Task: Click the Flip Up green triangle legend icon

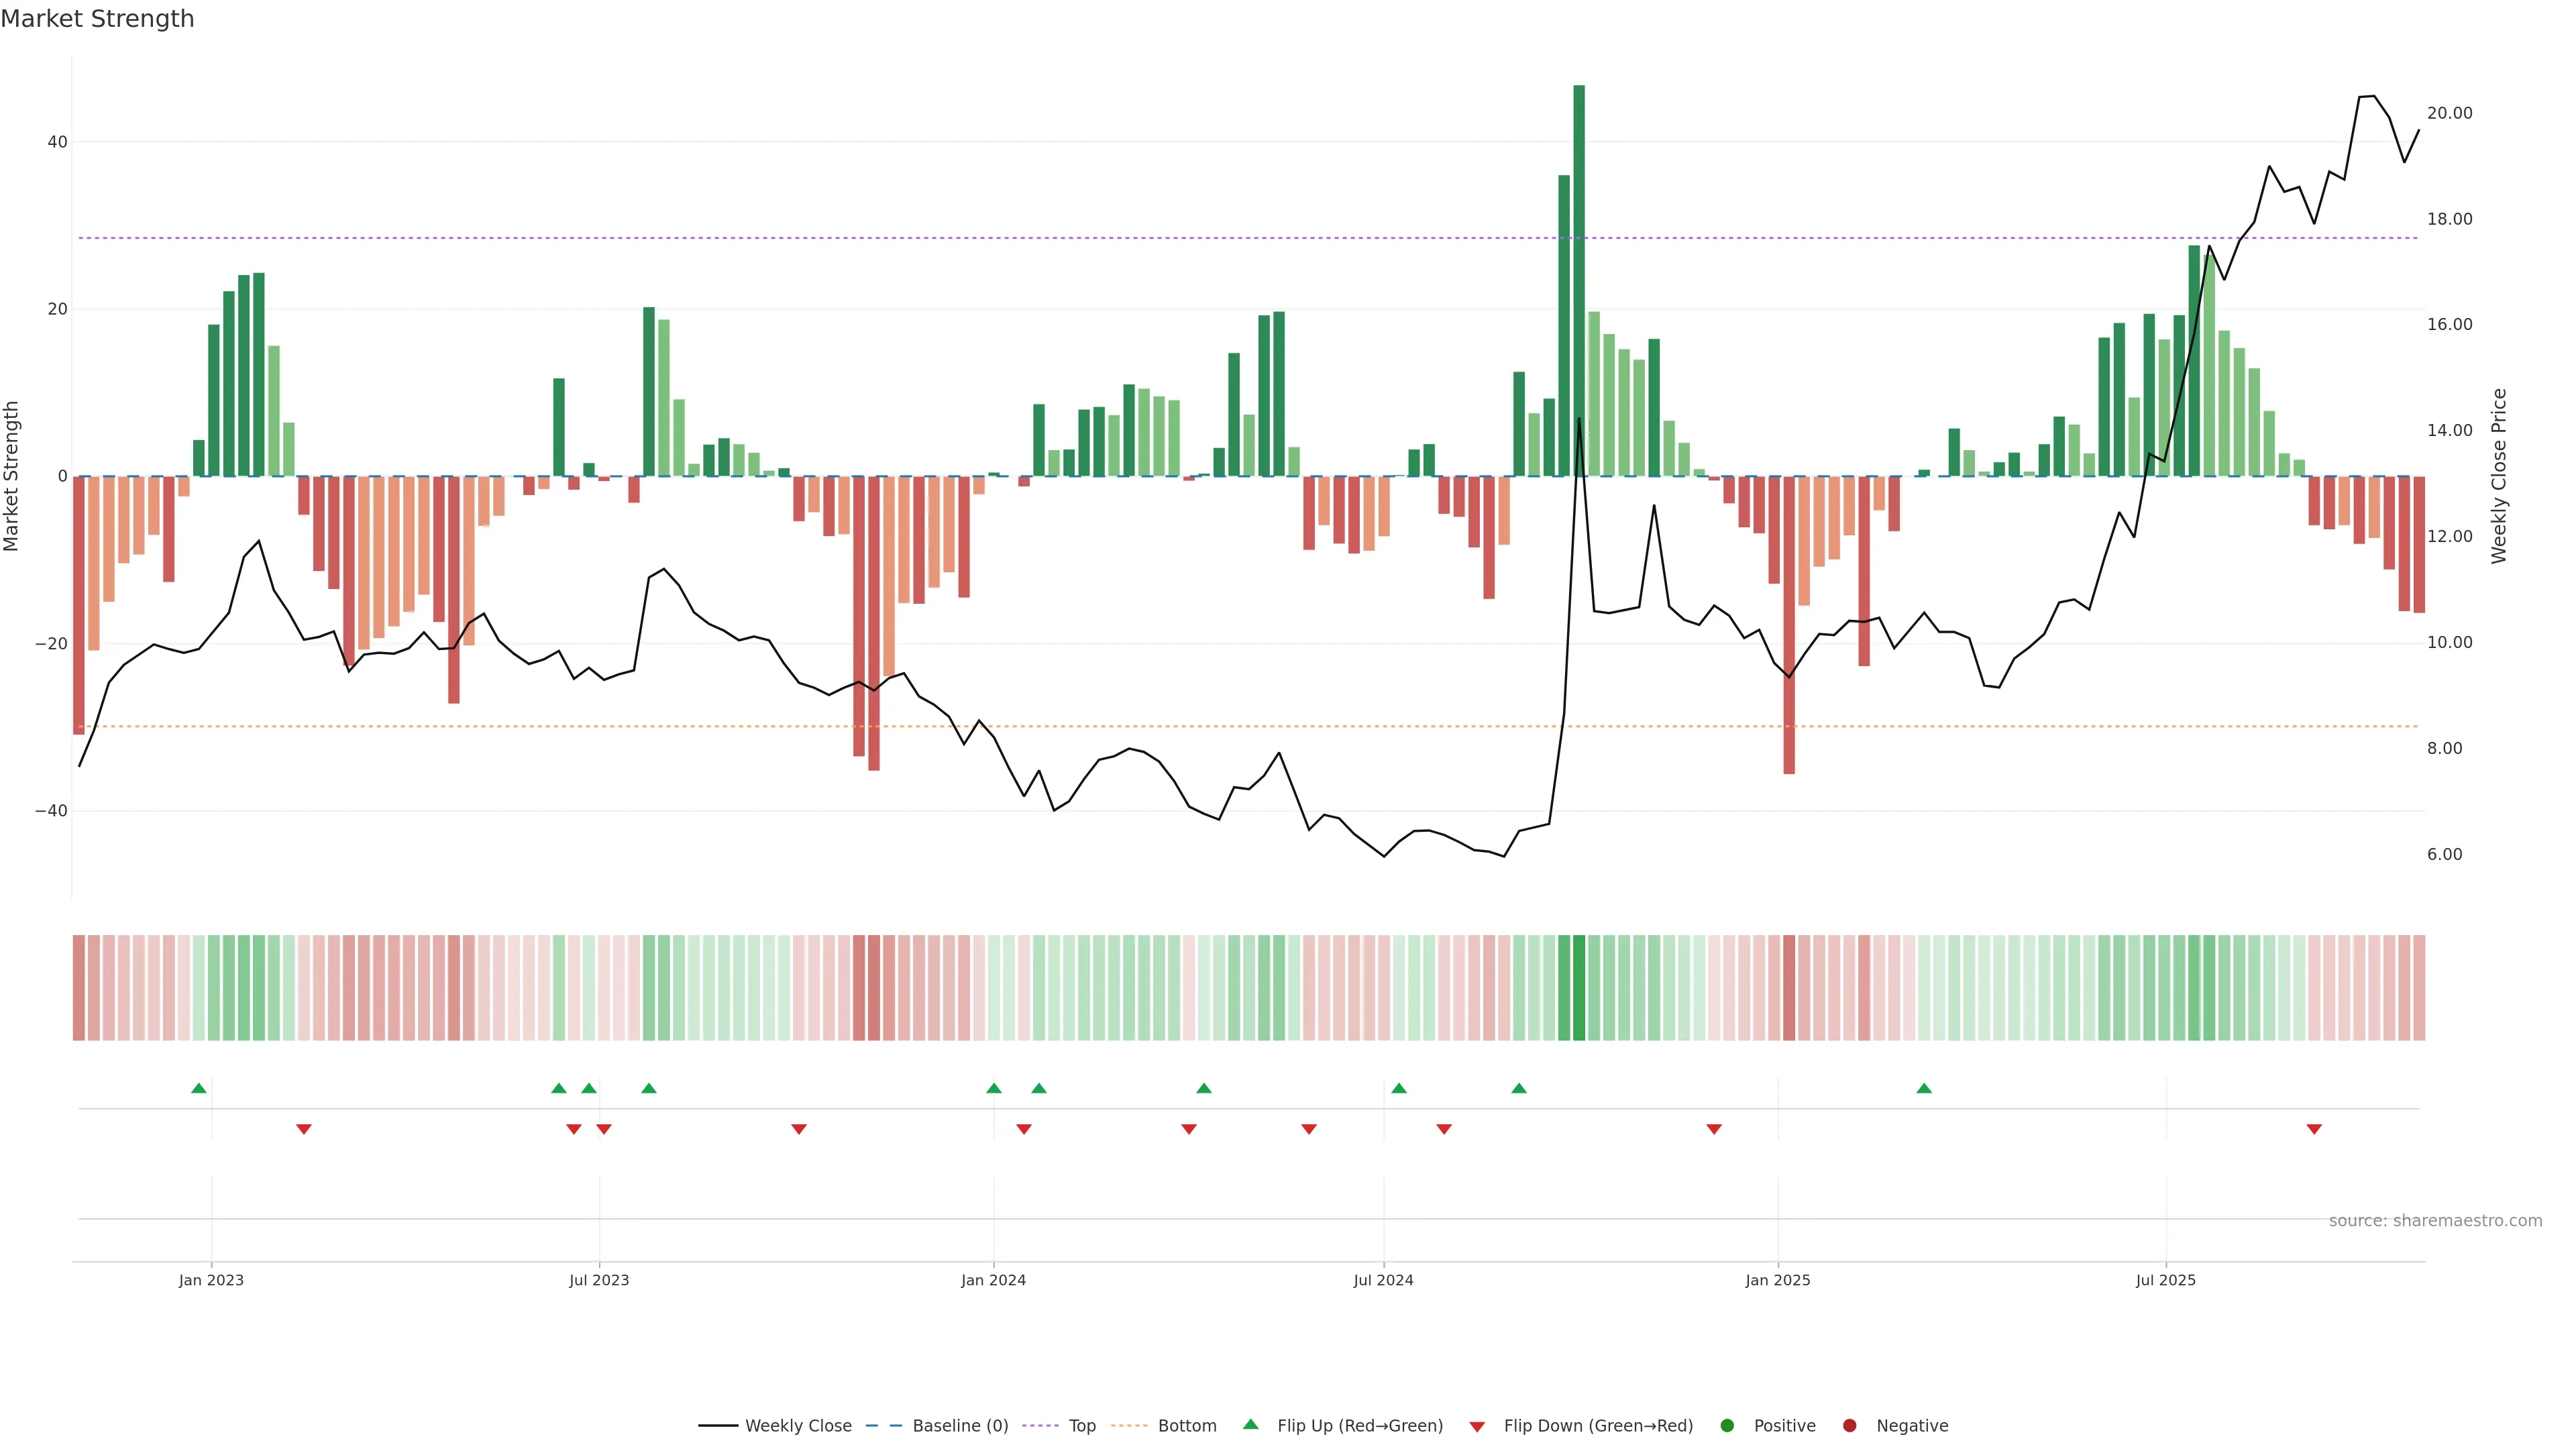Action: (1250, 1425)
